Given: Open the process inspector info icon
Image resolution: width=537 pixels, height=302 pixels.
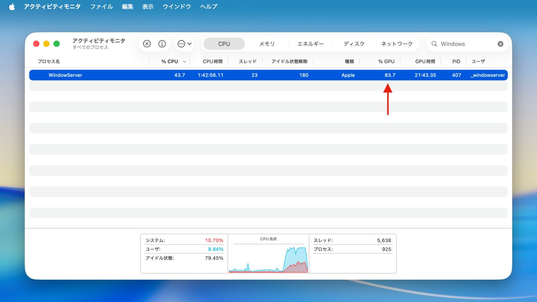Looking at the screenshot, I should [162, 44].
